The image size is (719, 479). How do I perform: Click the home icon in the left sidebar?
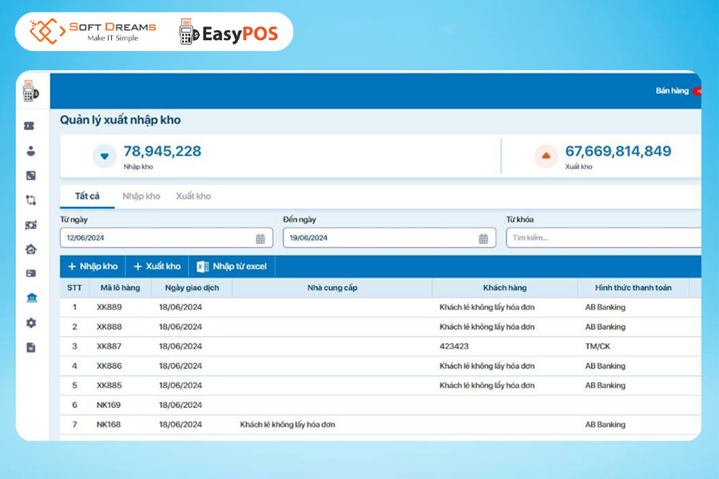click(x=30, y=250)
